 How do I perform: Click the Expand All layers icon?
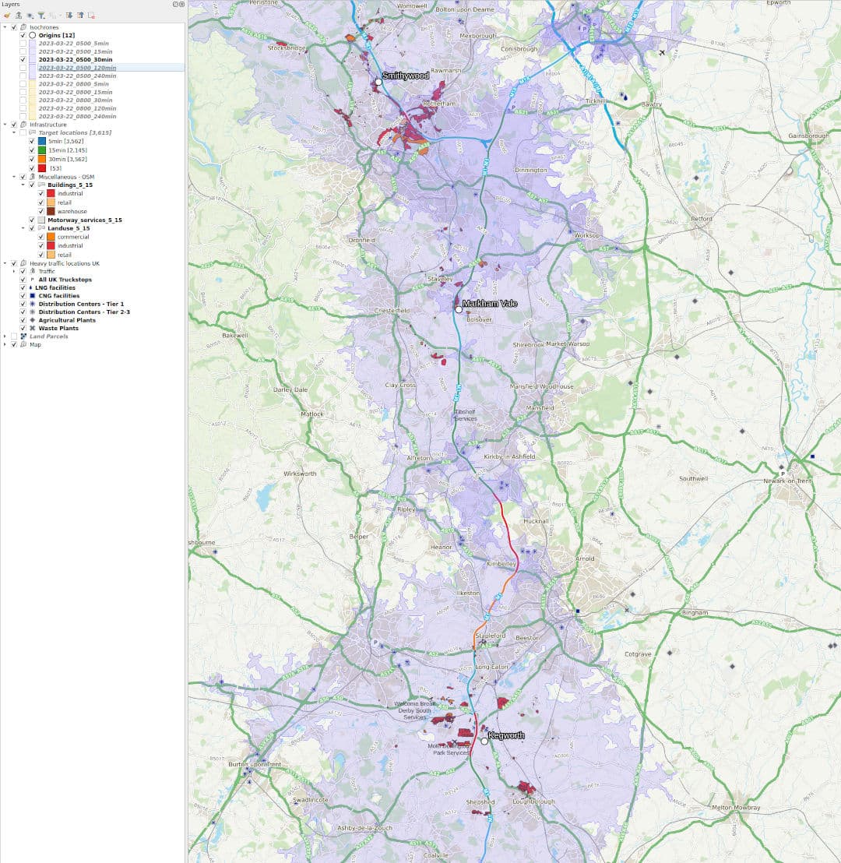69,16
